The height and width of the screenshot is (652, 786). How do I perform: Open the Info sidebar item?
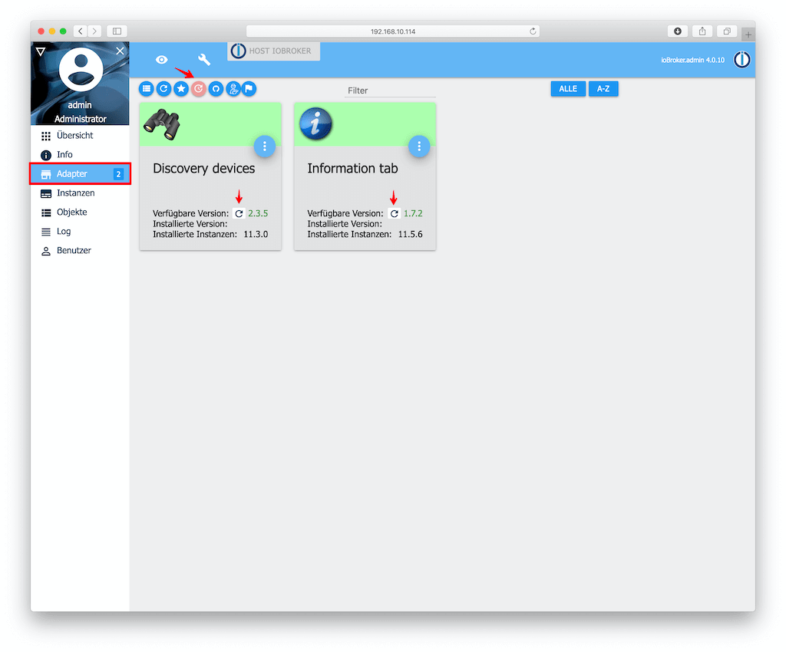pyautogui.click(x=80, y=155)
